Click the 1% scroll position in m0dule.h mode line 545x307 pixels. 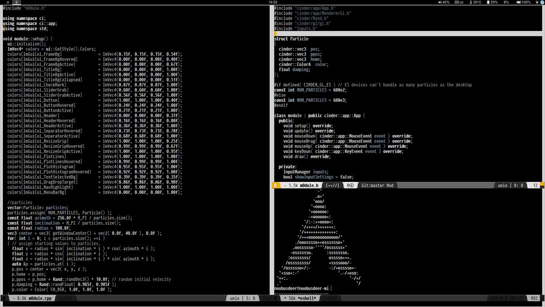pos(535,186)
